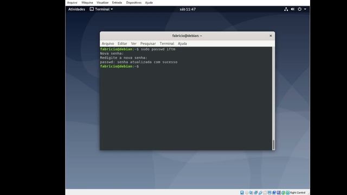Click the optical disk status icon
The height and width of the screenshot is (195, 347).
point(247,193)
